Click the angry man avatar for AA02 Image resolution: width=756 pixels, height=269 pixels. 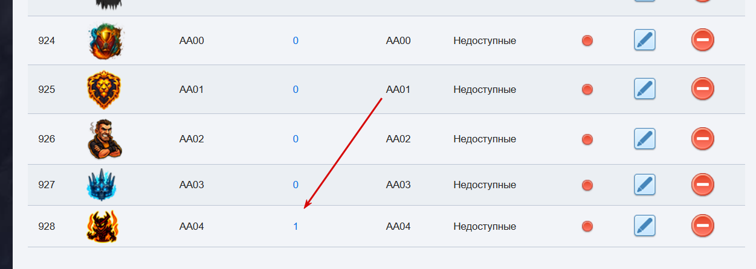click(104, 139)
